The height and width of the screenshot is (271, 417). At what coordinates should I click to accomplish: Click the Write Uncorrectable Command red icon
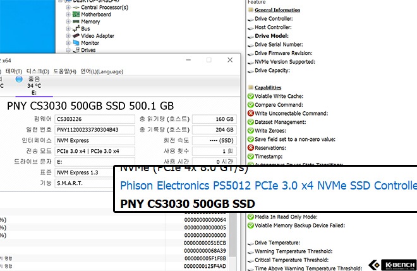pyautogui.click(x=251, y=113)
